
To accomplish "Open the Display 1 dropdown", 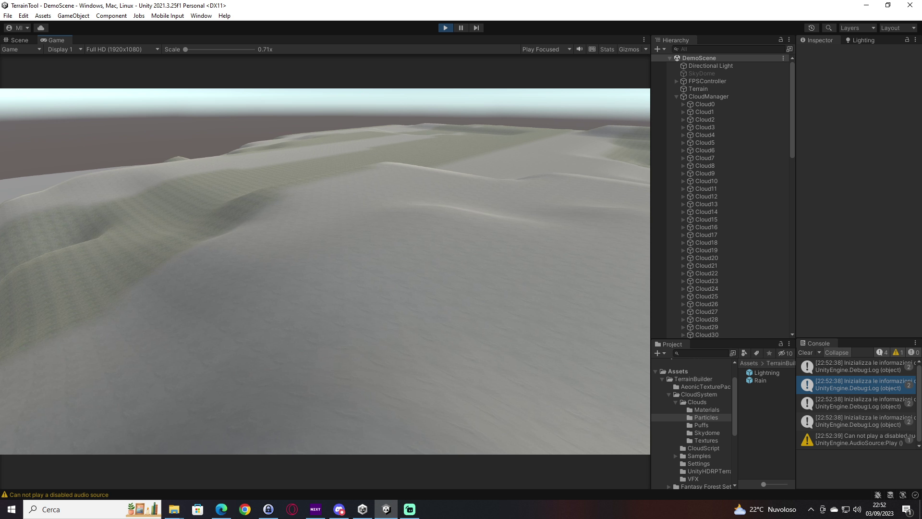I will [65, 49].
